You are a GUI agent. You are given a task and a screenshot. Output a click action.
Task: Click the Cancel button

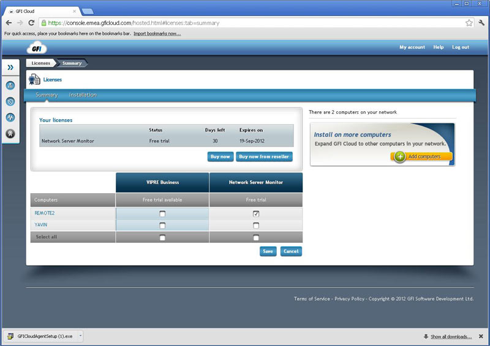coord(291,251)
